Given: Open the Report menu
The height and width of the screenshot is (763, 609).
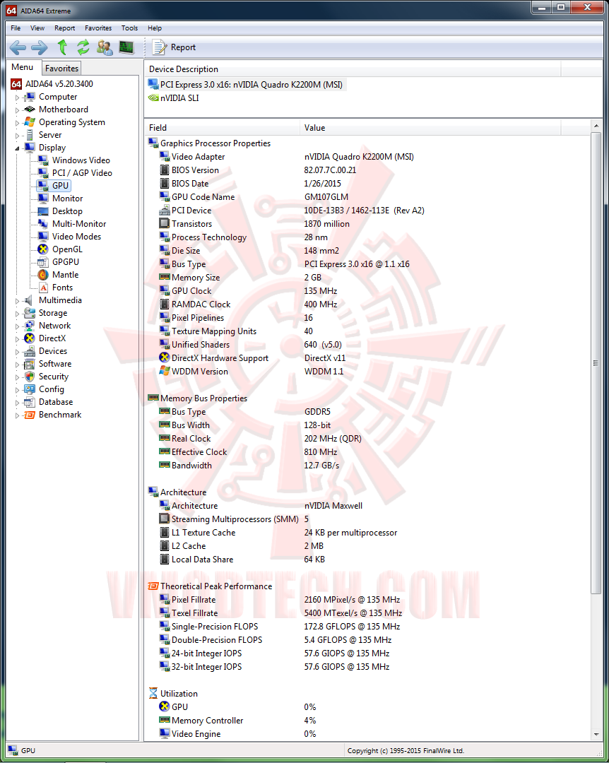Looking at the screenshot, I should point(65,28).
